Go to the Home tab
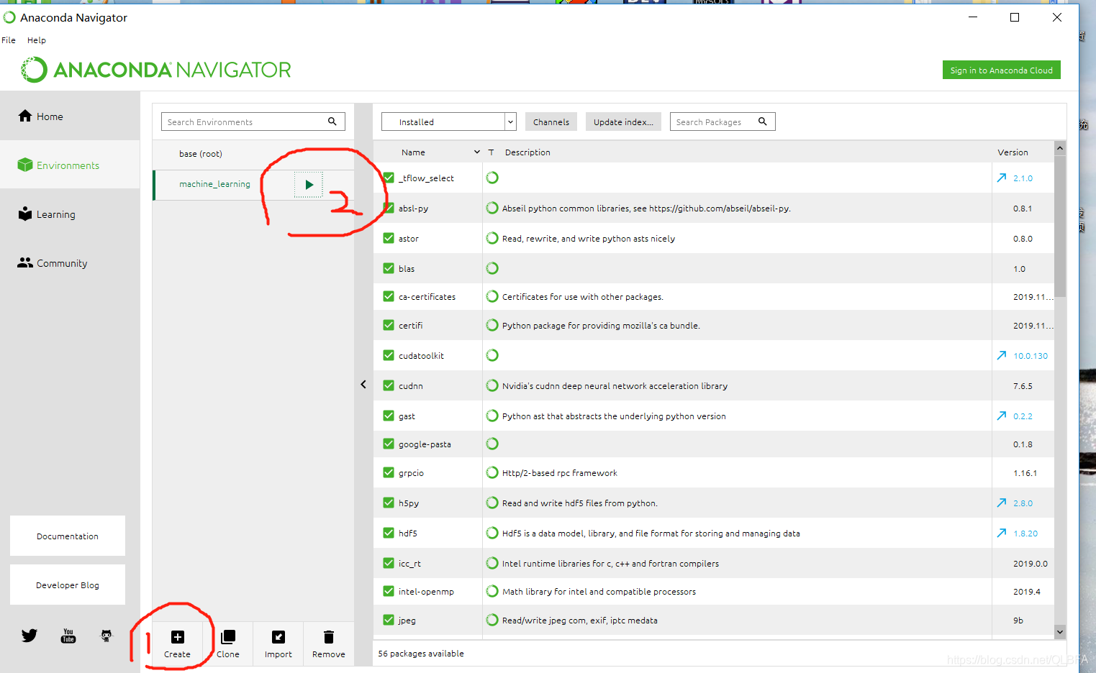1096x673 pixels. pyautogui.click(x=70, y=116)
